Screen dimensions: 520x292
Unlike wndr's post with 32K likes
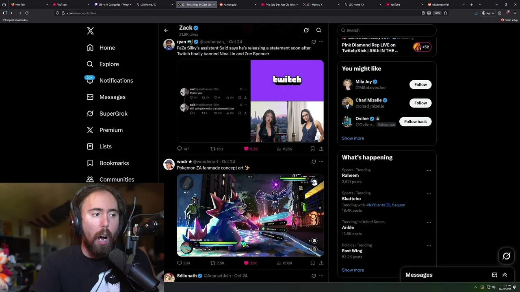[250, 263]
